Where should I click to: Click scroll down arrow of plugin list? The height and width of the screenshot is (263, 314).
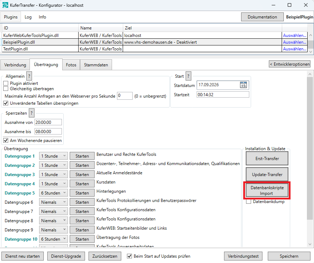(310, 51)
